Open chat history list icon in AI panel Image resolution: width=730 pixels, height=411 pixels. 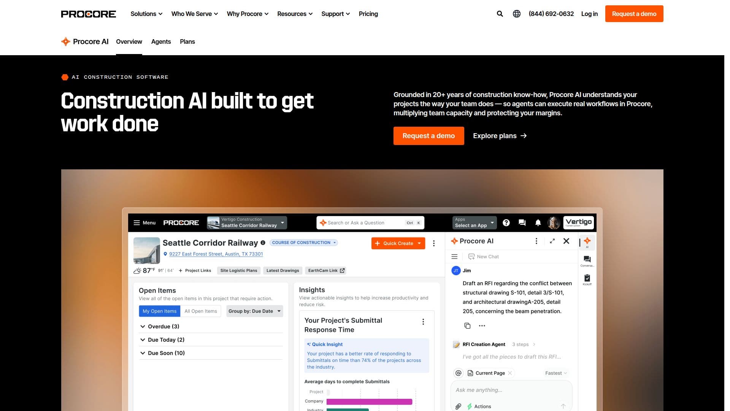point(454,256)
